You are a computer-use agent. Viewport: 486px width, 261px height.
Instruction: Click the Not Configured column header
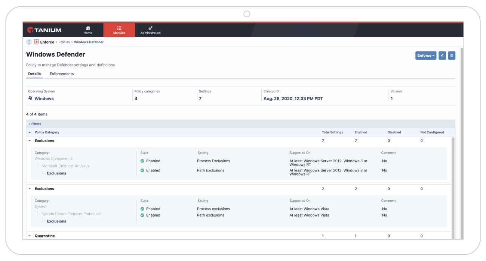click(432, 132)
